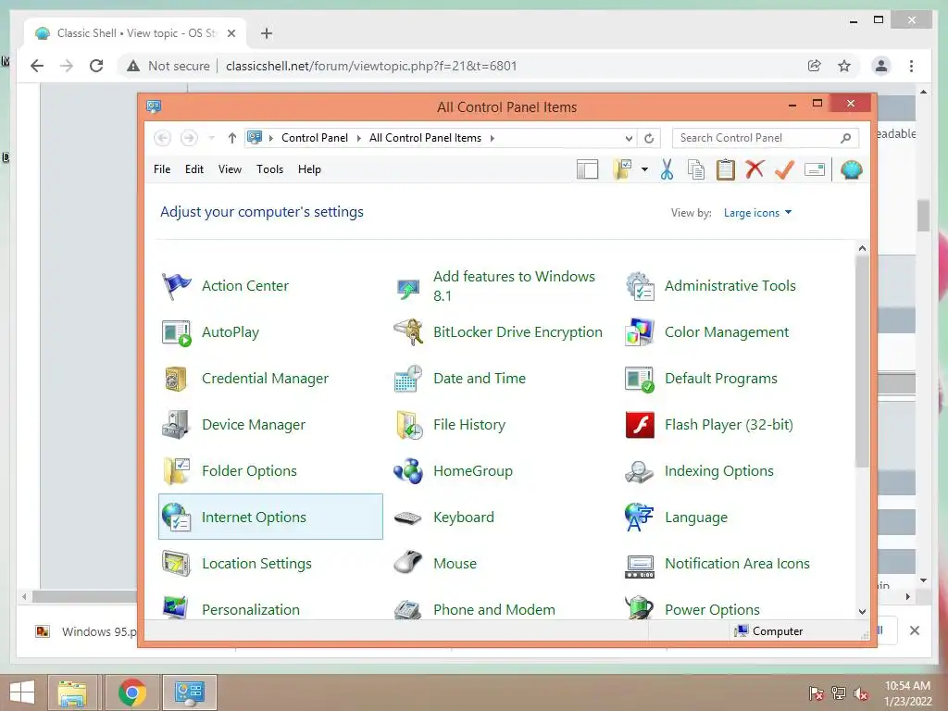Open the Phone and Modem link
Viewport: 948px width, 711px height.
pyautogui.click(x=494, y=609)
